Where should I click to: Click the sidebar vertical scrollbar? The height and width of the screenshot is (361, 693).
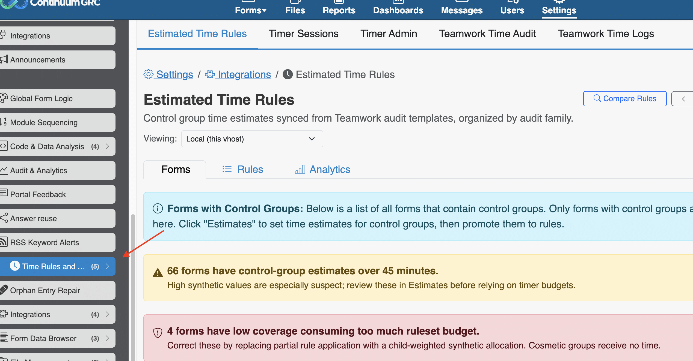[133, 288]
